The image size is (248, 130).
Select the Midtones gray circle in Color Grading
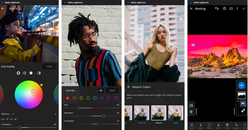point(25,73)
